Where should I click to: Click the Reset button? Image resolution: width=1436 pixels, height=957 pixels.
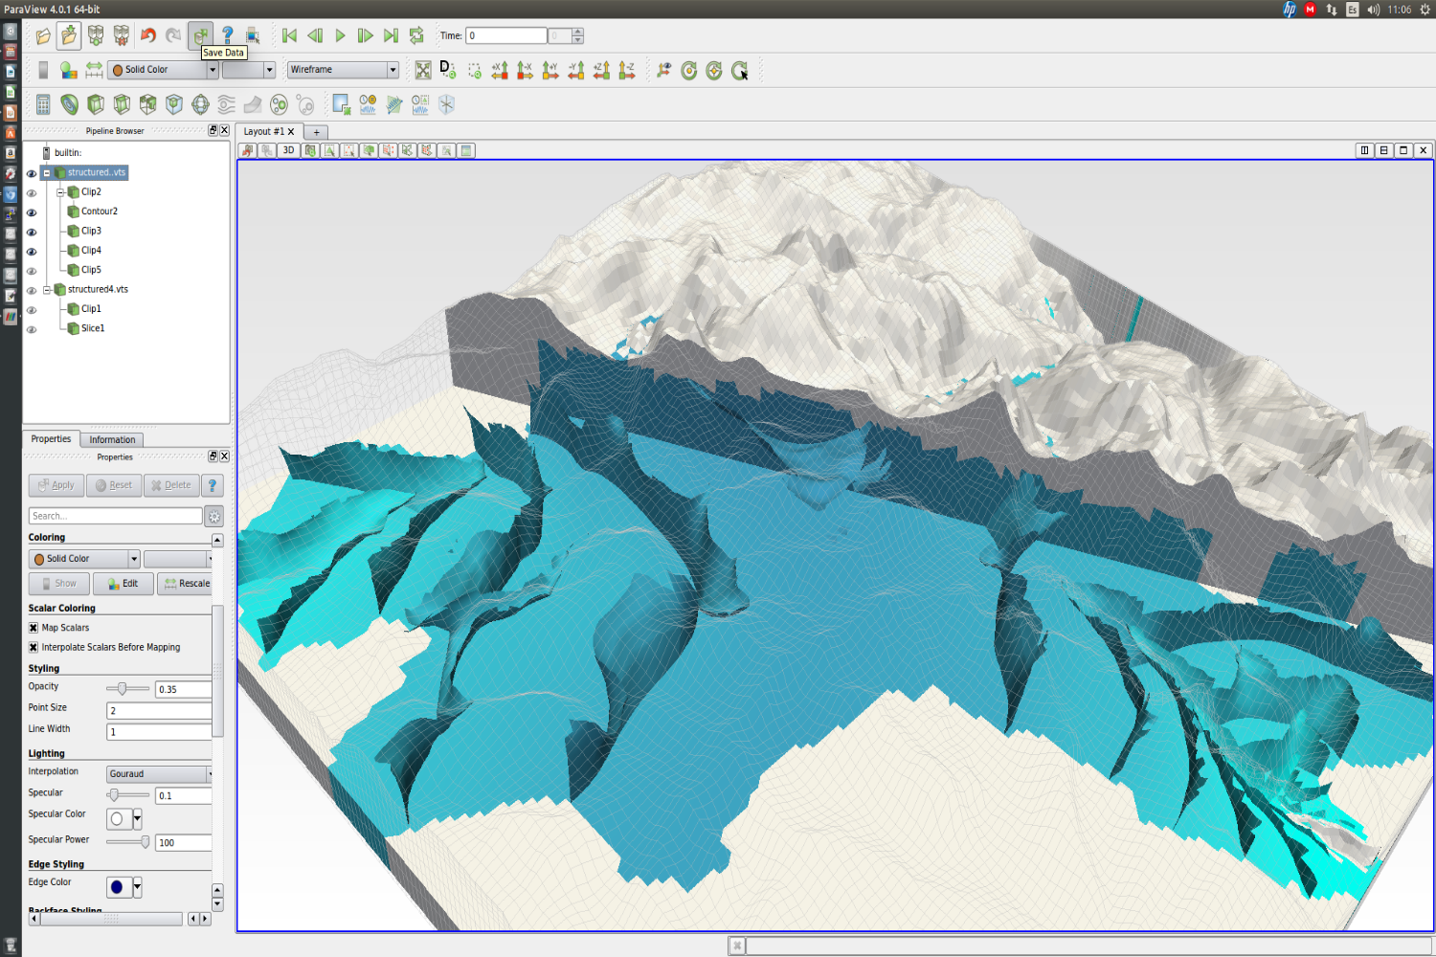[x=114, y=485]
